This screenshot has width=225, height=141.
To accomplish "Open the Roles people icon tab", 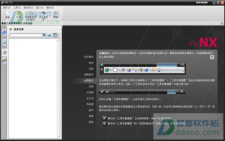I will coord(4,60).
